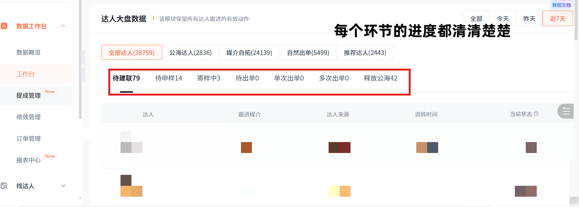This screenshot has width=579, height=207.
Task: Select the 媒介自拓(24139) tab
Action: tap(249, 52)
